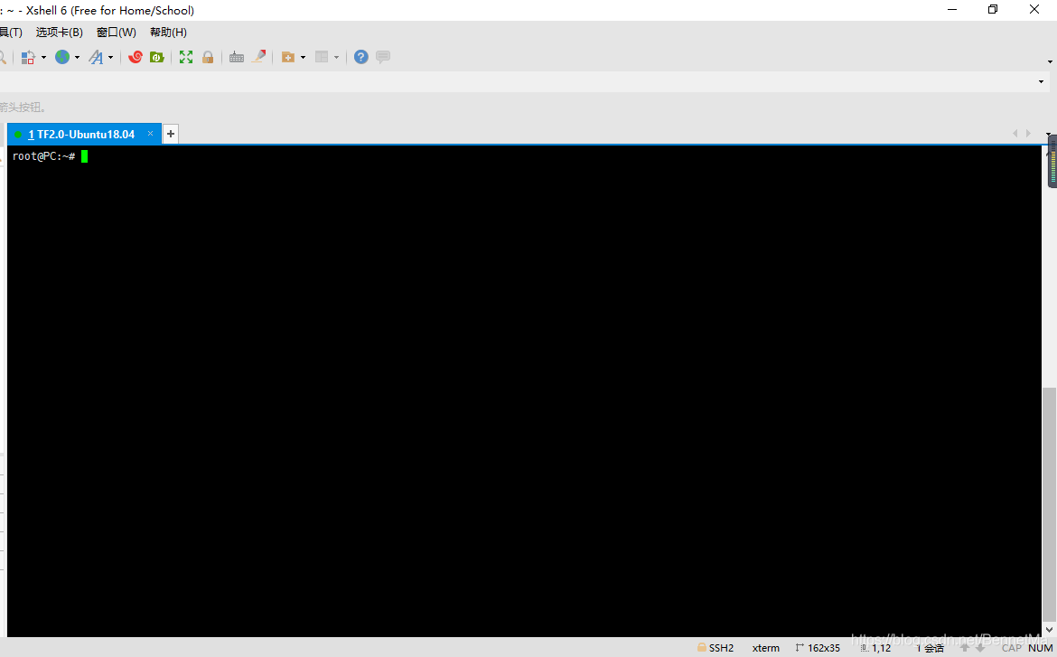Click the SSH2 lock status icon
This screenshot has height=657, width=1057.
pos(702,648)
